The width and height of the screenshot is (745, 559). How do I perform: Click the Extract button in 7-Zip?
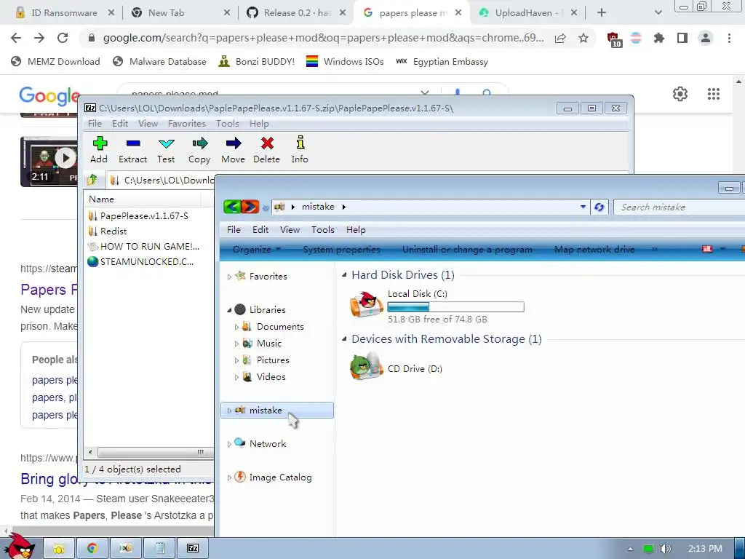(x=132, y=150)
